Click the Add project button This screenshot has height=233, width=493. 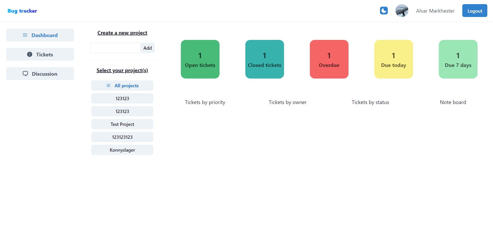(x=148, y=48)
